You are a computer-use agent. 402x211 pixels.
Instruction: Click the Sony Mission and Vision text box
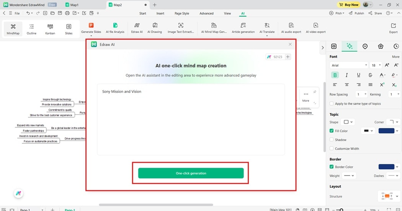tap(191, 119)
